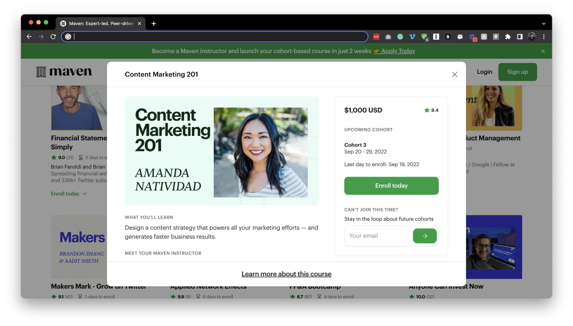This screenshot has height=326, width=573.
Task: Toggle the browser side panel icon
Action: click(520, 36)
